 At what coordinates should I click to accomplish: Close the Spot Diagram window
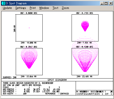pyautogui.click(x=110, y=3)
